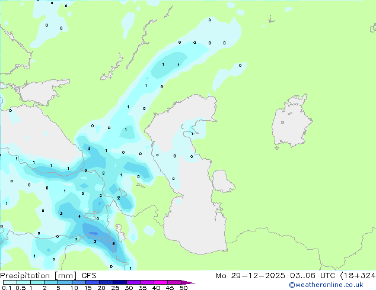
Task: Click the '4' precipitation value on the map
Action: coord(79,217)
